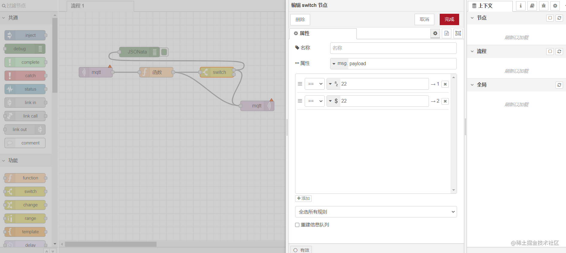This screenshot has height=253, width=566.
Task: Add a new rule with 添加 button
Action: point(303,199)
